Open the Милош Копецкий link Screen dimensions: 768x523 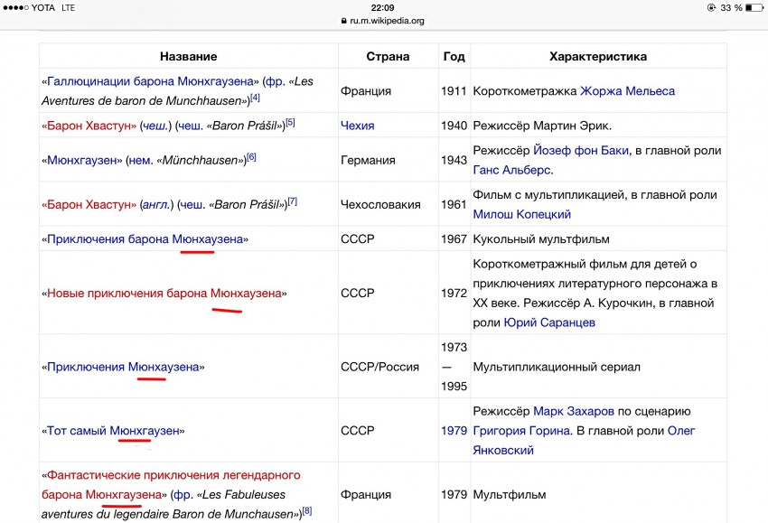(x=521, y=214)
